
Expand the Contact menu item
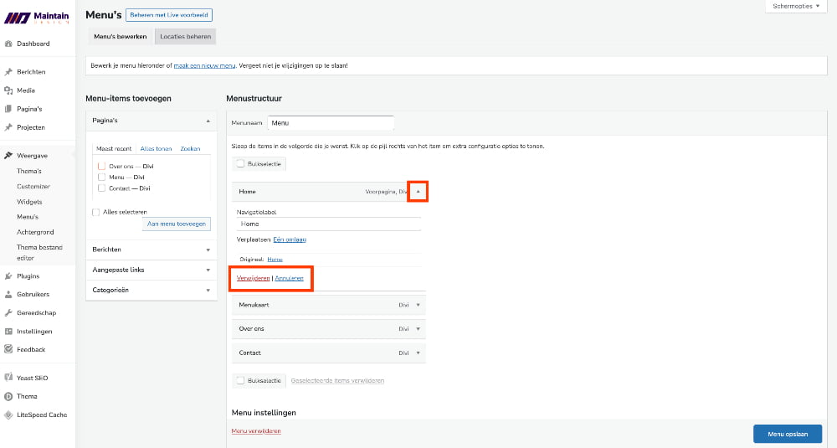(x=418, y=353)
